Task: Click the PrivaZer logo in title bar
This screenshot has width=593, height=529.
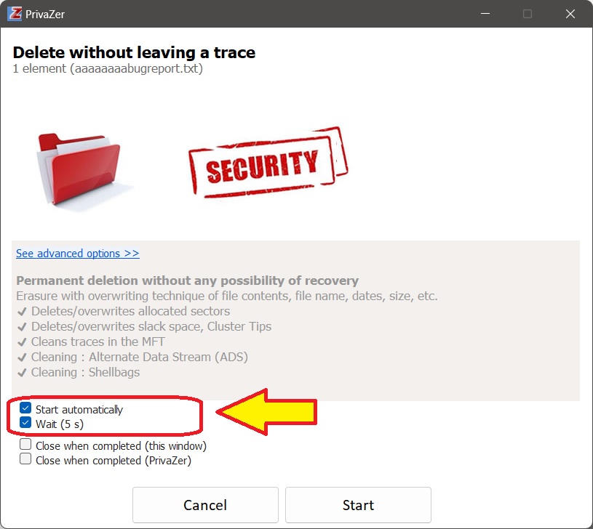Action: pyautogui.click(x=15, y=14)
